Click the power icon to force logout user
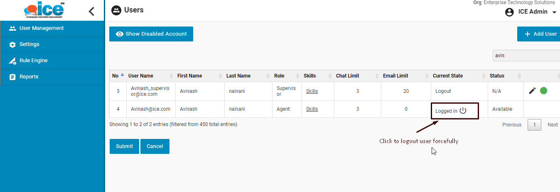Image resolution: width=560 pixels, height=192 pixels. pyautogui.click(x=463, y=111)
